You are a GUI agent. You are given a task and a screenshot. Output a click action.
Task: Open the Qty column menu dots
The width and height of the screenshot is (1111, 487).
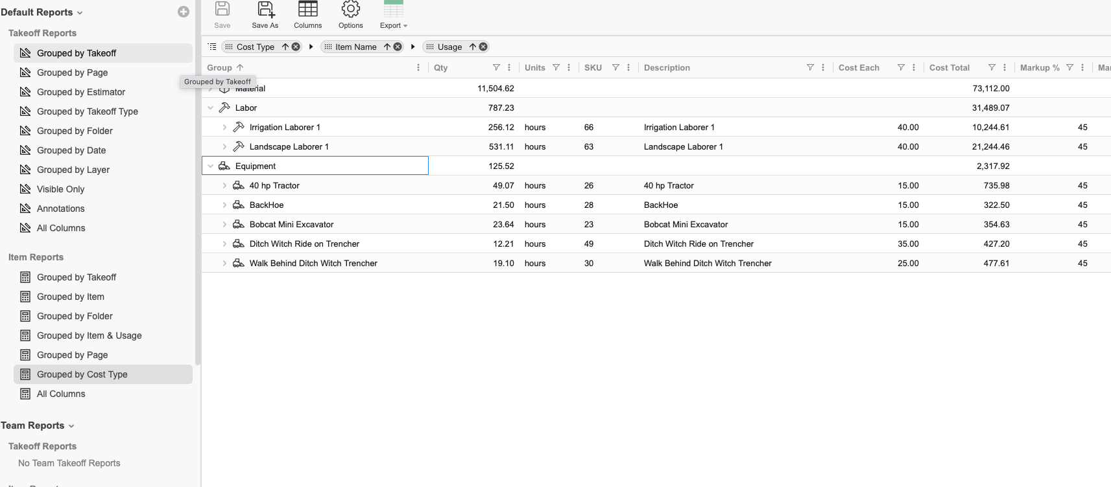point(509,67)
